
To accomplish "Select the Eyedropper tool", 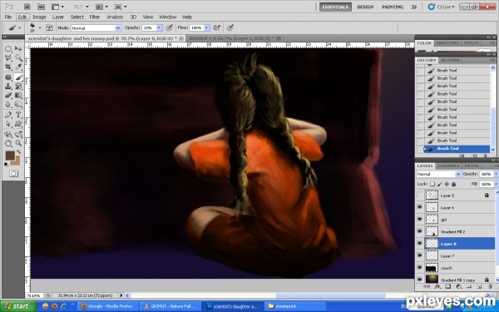I will [18, 67].
